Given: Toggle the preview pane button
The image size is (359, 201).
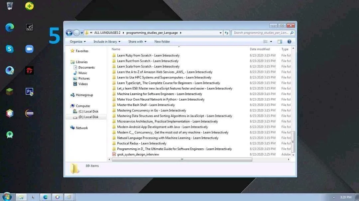Looking at the screenshot, I should (x=280, y=41).
